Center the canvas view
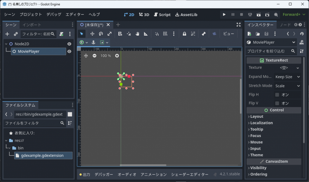Viewport: 309px width, 182px height. [x=86, y=56]
